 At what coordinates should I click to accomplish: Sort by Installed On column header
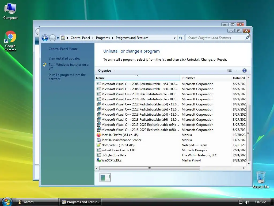(x=239, y=78)
